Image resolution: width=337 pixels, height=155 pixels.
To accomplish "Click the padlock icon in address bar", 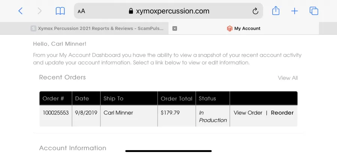I will click(131, 11).
